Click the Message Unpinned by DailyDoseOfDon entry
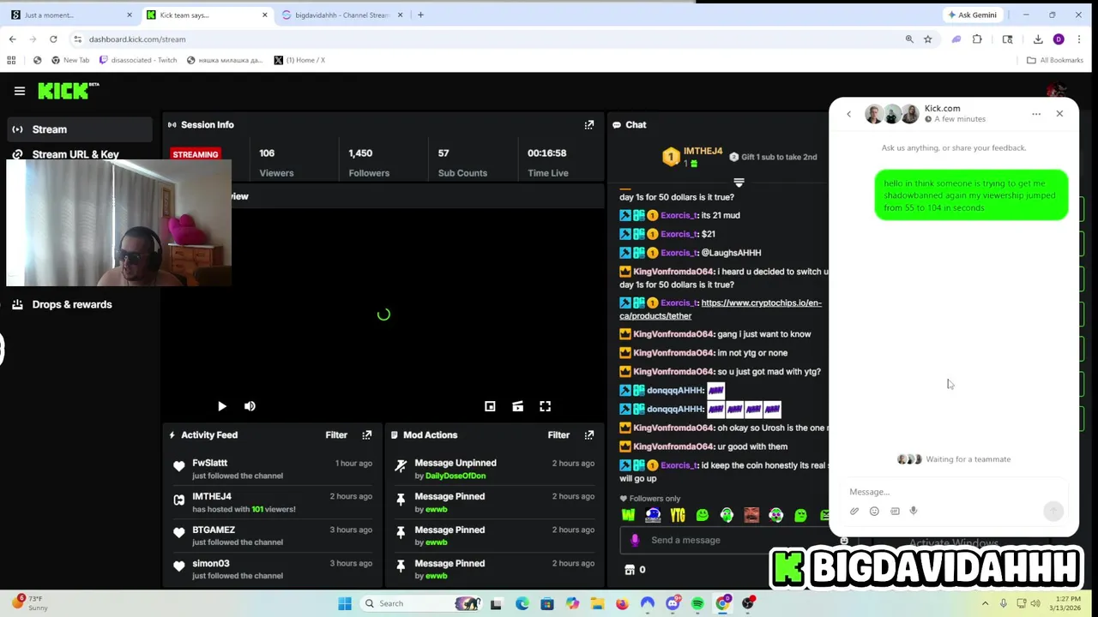The height and width of the screenshot is (617, 1098). coord(493,469)
